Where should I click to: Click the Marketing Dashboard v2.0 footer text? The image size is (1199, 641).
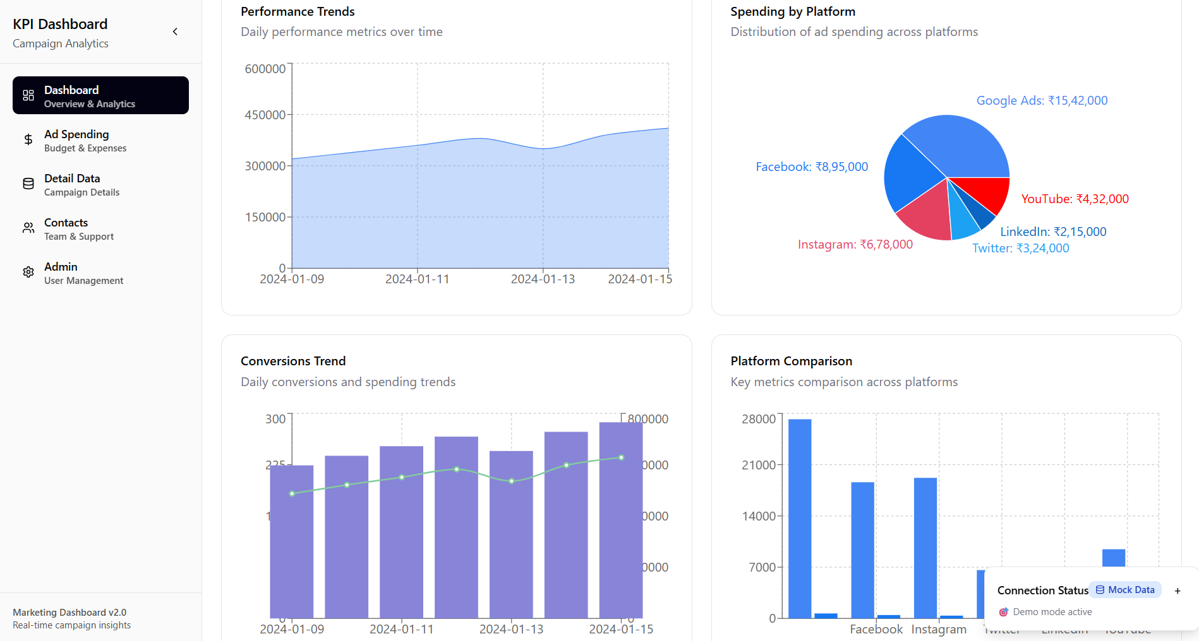click(69, 612)
